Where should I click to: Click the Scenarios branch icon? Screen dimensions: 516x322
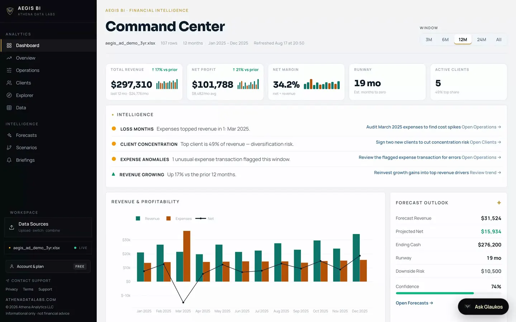9,147
